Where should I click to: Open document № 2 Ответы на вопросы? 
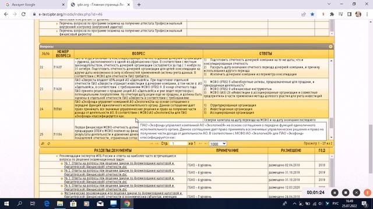pyautogui.click(x=119, y=172)
